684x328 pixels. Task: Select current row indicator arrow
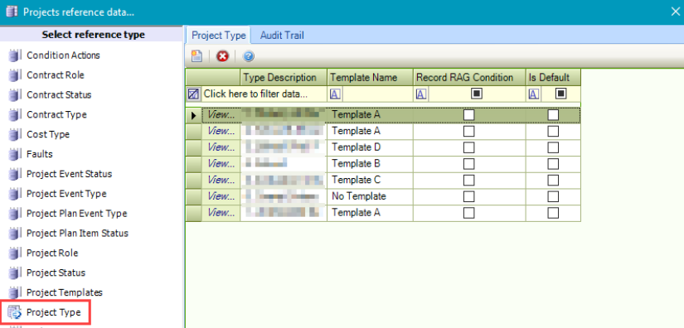point(194,115)
